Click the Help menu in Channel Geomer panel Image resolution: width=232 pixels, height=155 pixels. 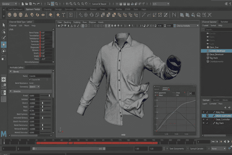click(220, 26)
